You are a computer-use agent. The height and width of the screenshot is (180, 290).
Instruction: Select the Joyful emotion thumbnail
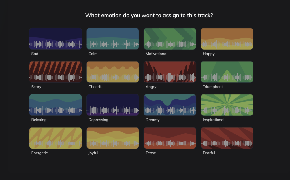click(x=113, y=138)
